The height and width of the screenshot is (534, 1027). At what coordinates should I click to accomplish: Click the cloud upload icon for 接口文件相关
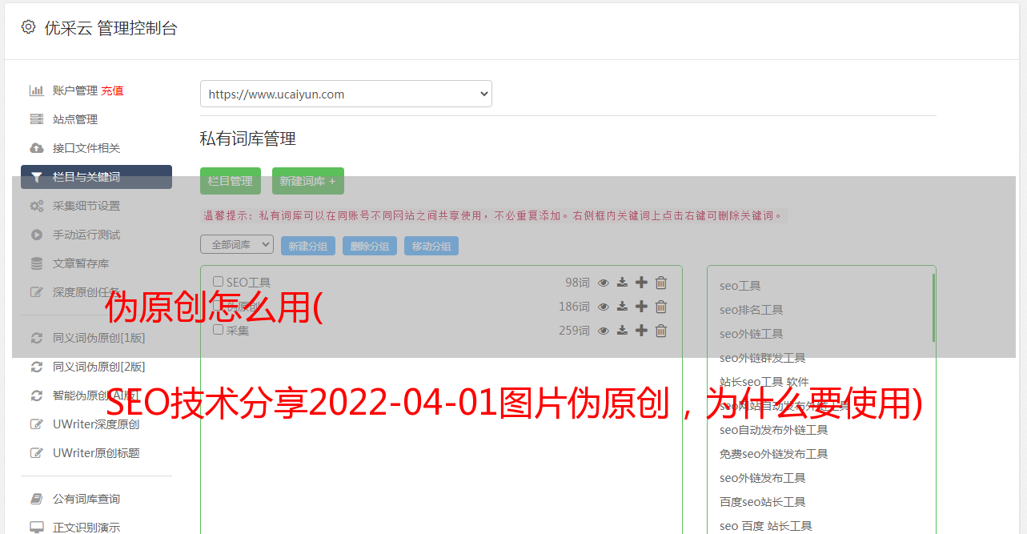pyautogui.click(x=36, y=148)
